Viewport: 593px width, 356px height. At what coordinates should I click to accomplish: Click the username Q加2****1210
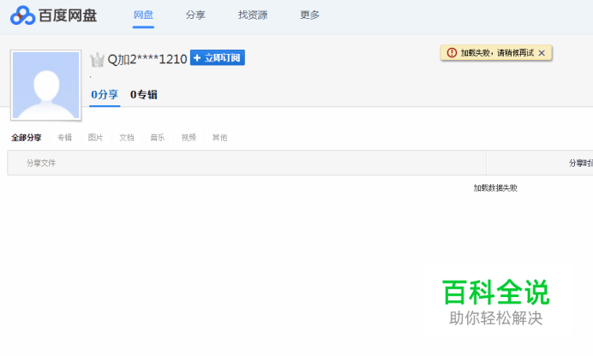147,59
